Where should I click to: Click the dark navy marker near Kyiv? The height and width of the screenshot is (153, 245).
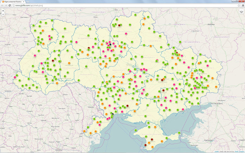click(110, 44)
